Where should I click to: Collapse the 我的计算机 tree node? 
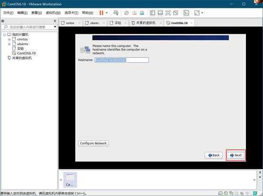pos(5,35)
